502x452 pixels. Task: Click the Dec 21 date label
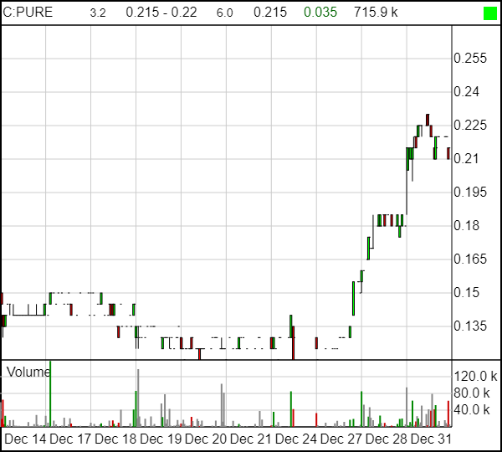[251, 439]
